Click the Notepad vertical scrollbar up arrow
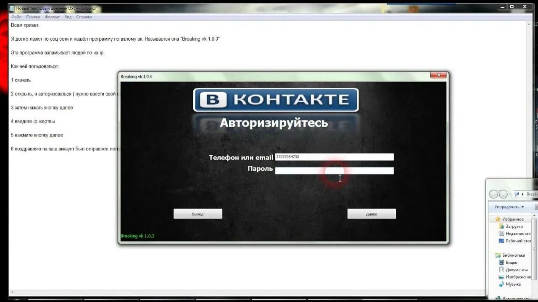The height and width of the screenshot is (302, 538). click(530, 24)
